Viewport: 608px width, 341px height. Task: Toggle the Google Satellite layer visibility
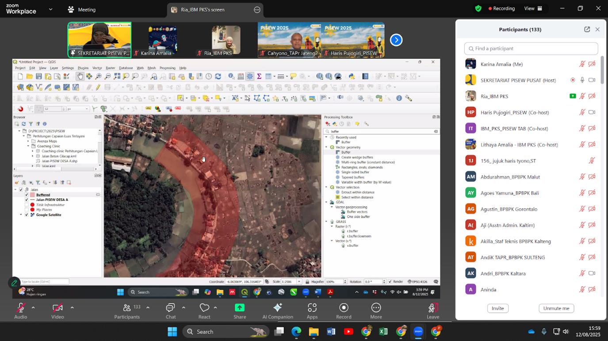(27, 215)
